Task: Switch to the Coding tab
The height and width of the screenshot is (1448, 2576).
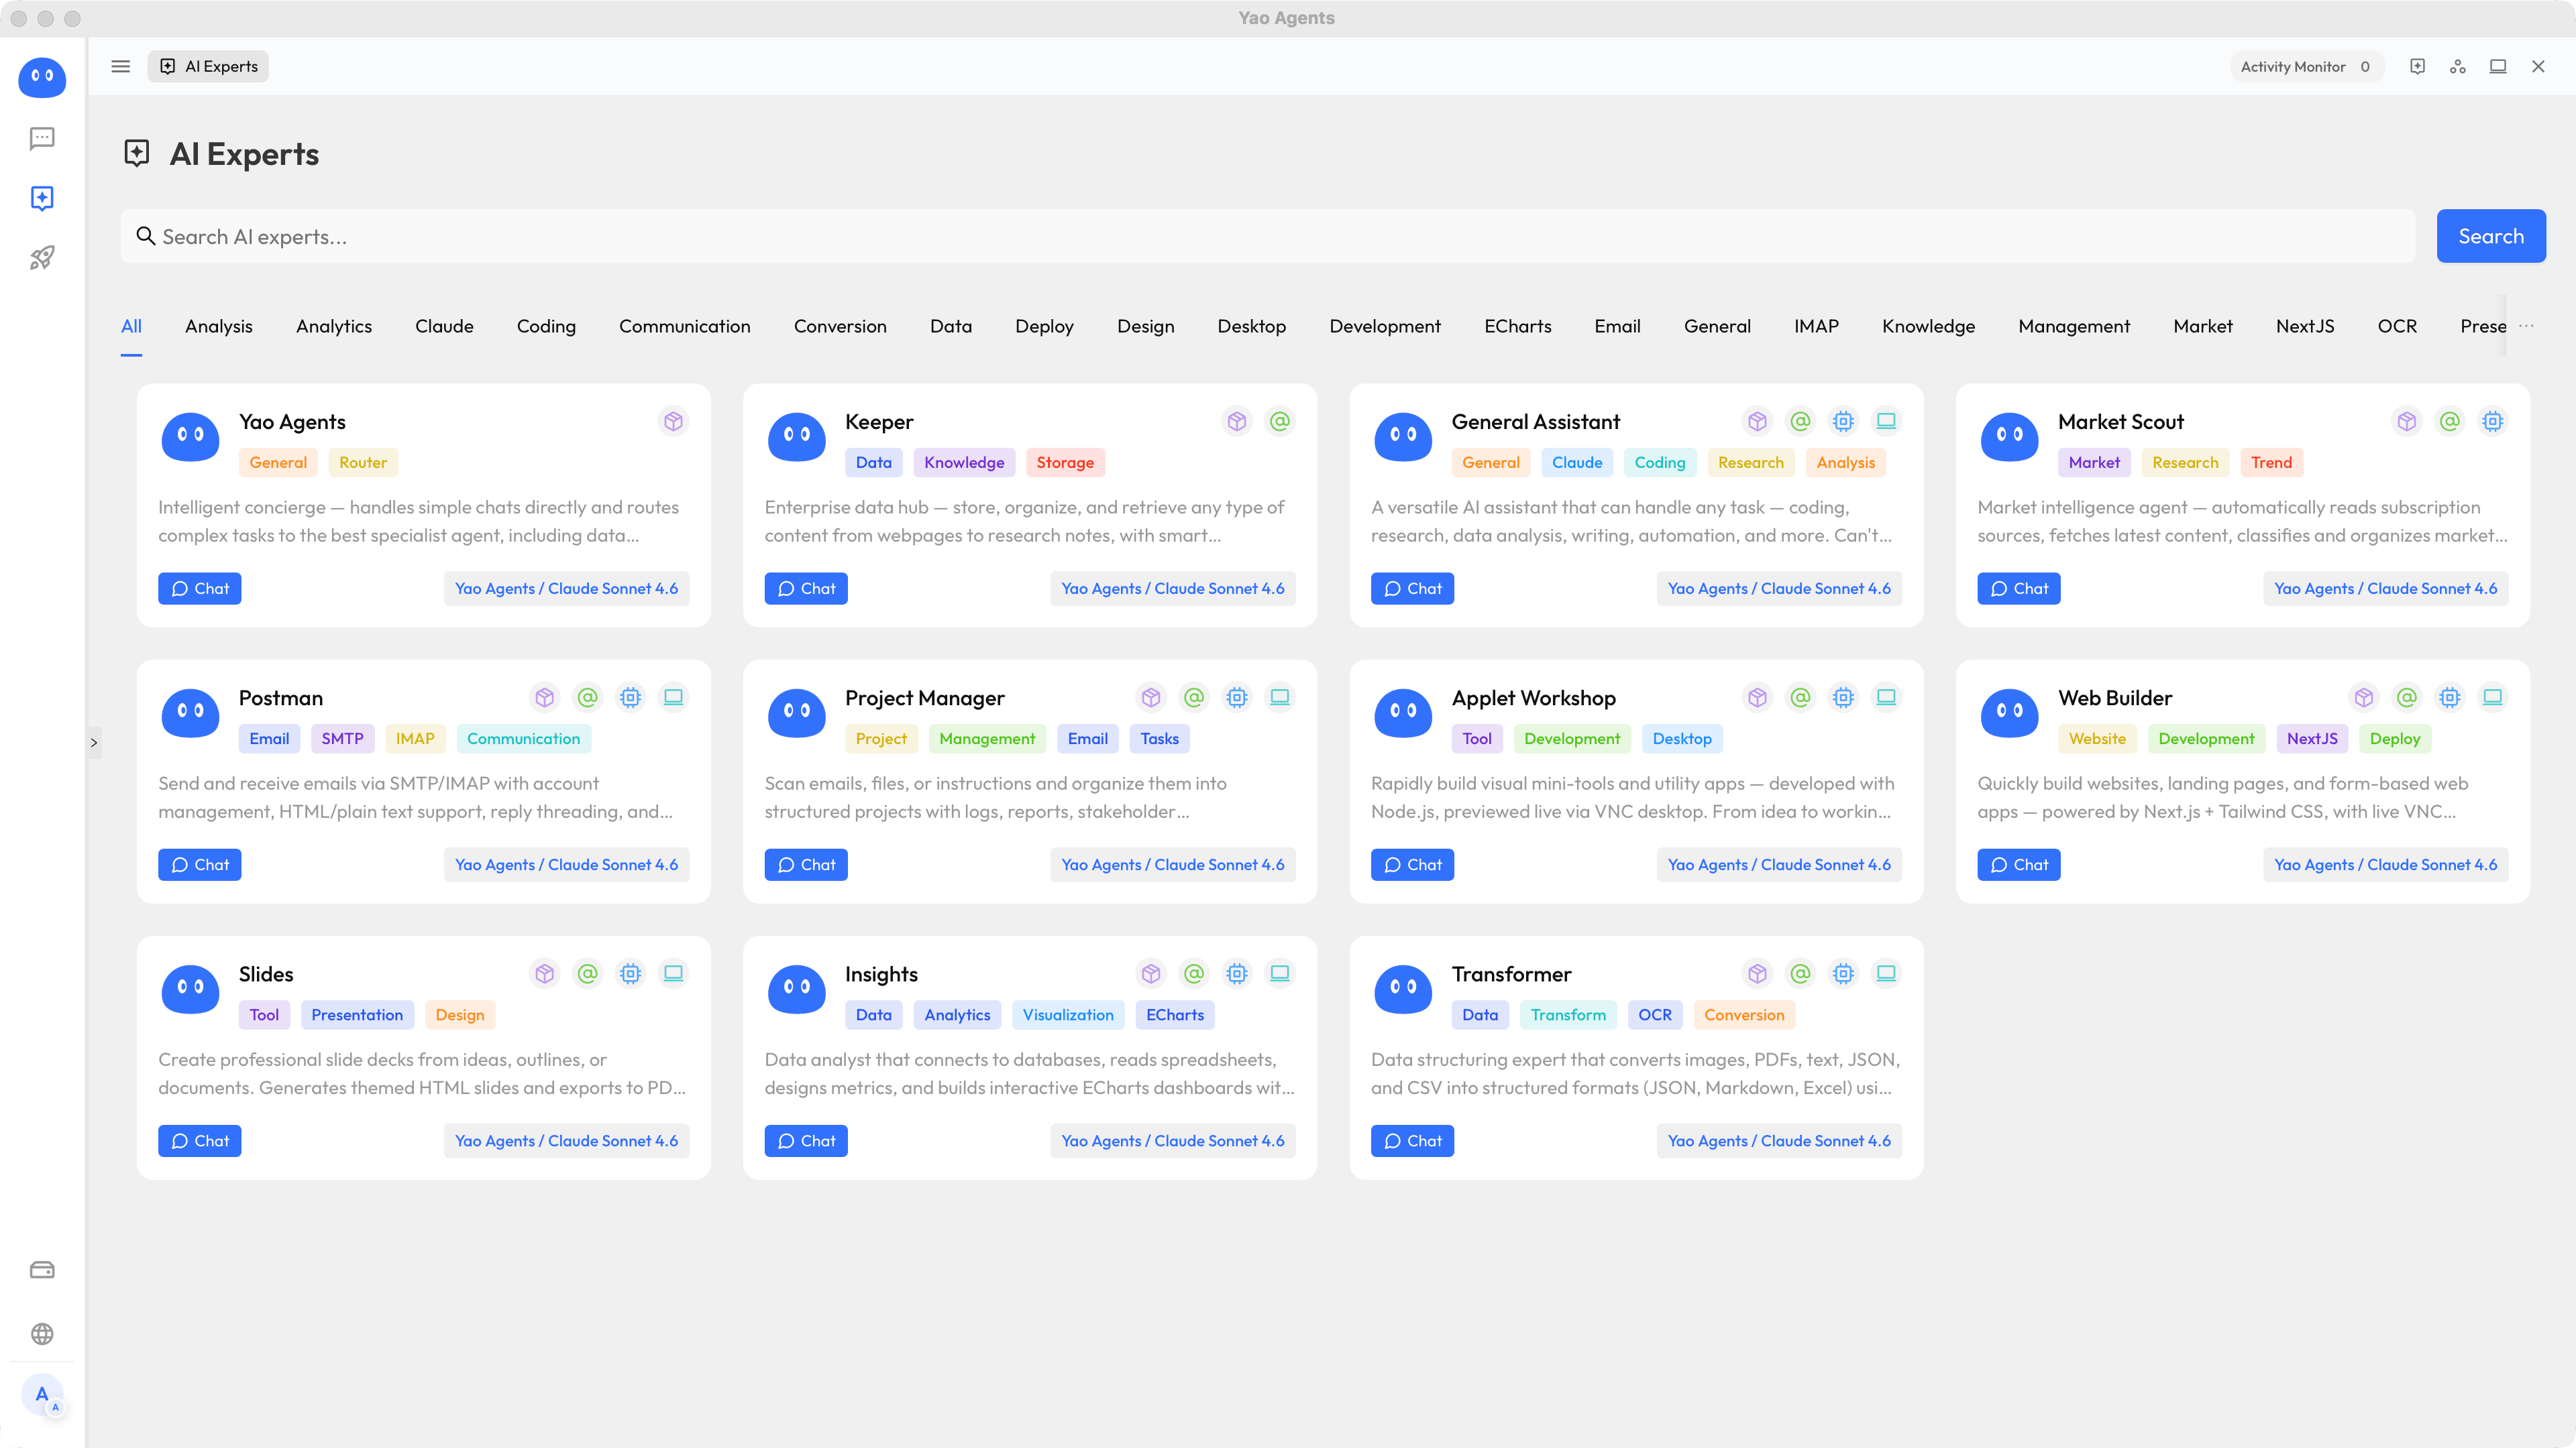Action: 546,326
